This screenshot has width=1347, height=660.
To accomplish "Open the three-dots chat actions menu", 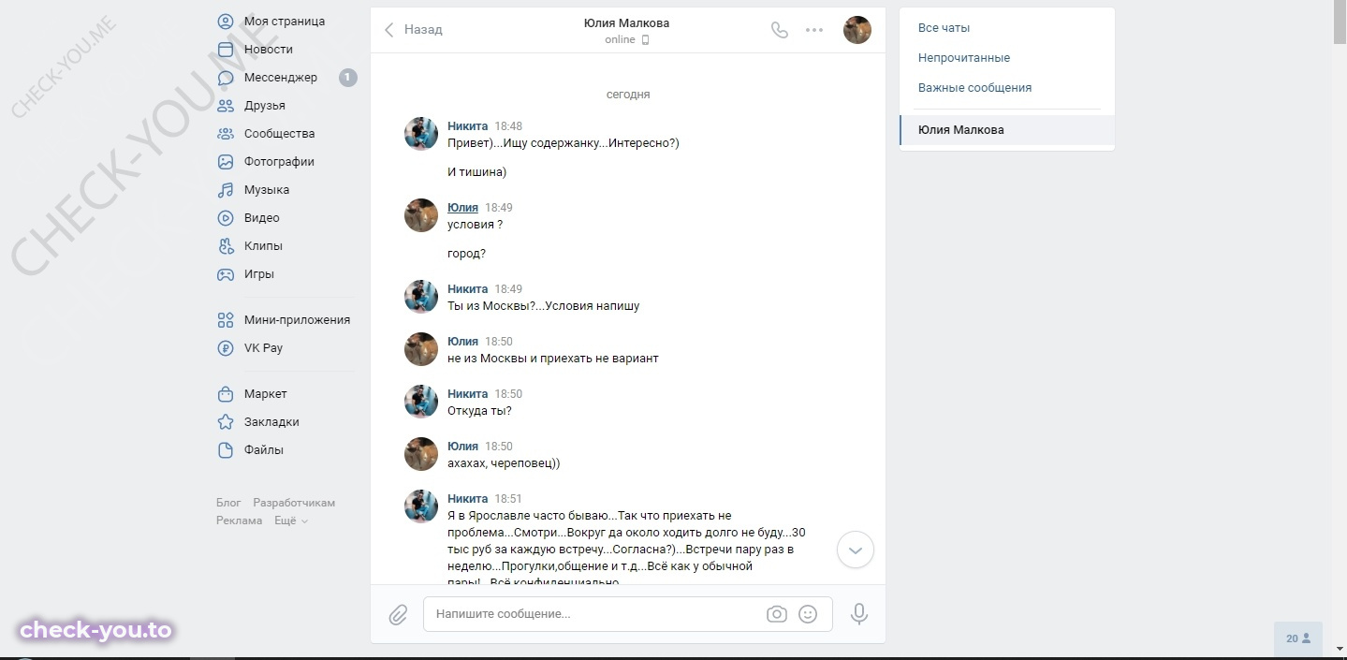I will tap(814, 30).
